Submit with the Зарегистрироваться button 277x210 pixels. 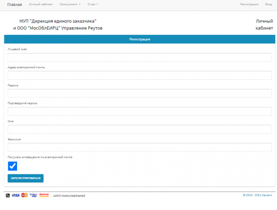25,178
